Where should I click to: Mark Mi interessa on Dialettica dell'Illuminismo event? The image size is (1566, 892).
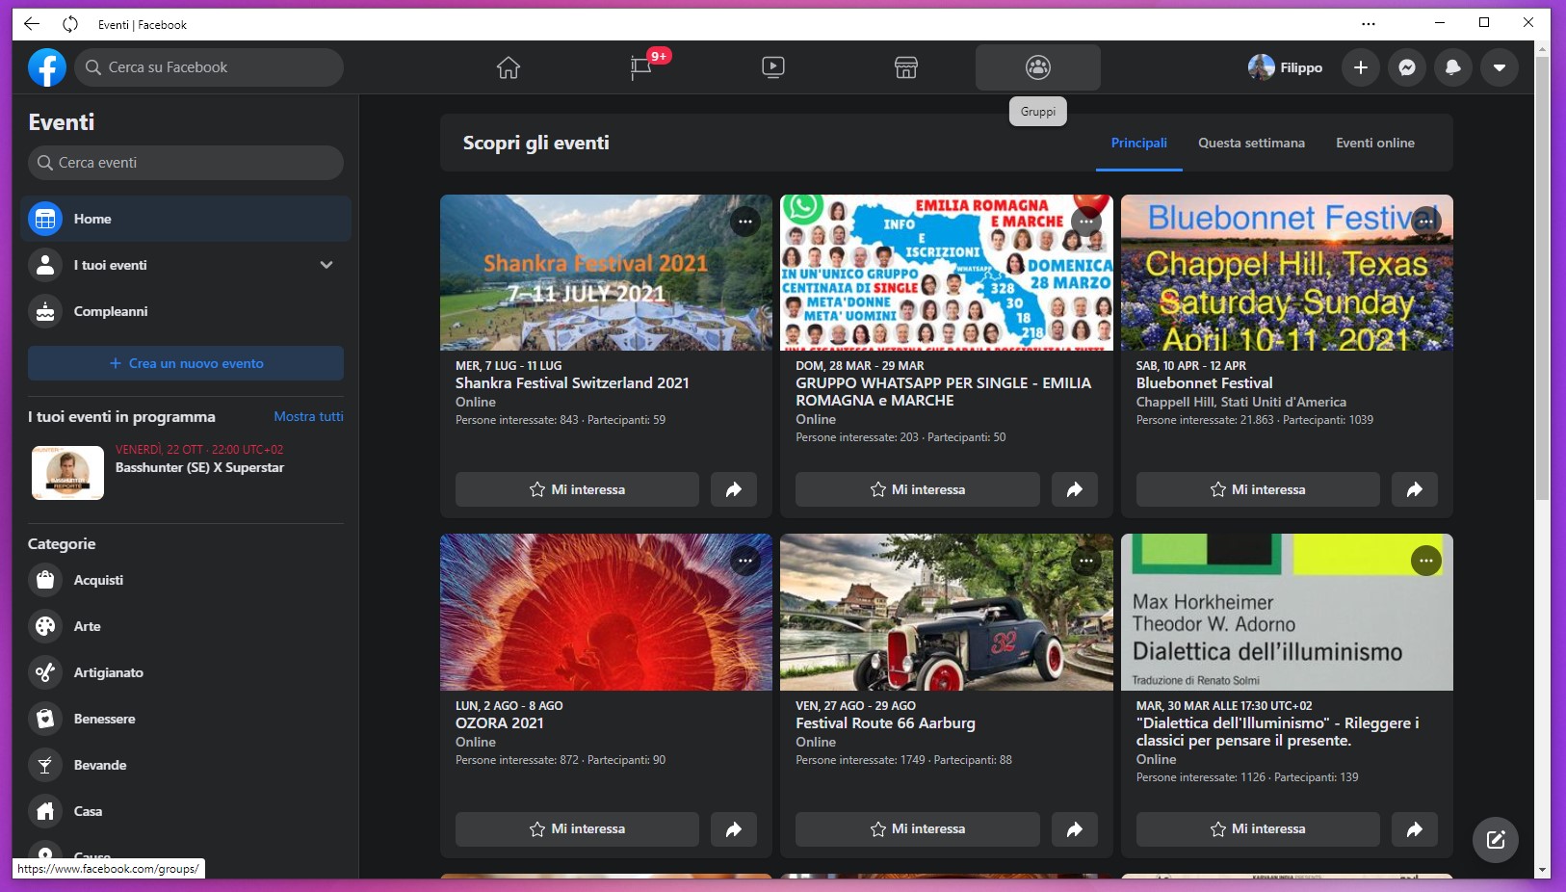tap(1258, 829)
